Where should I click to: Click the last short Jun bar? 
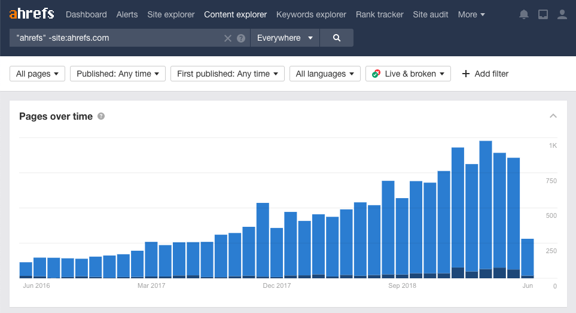pyautogui.click(x=528, y=259)
